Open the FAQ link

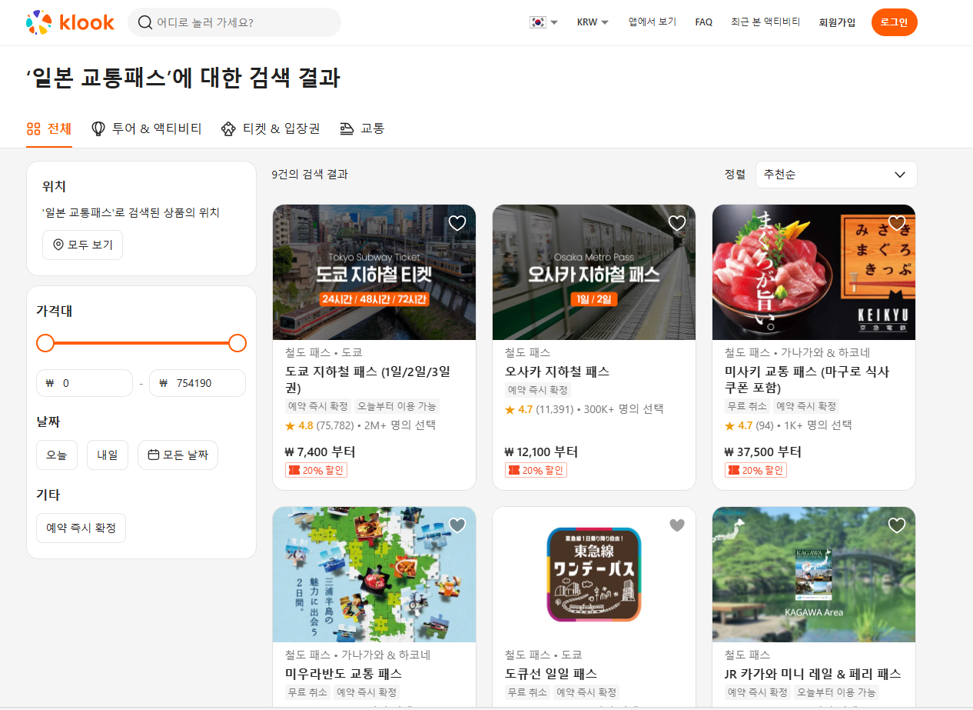point(704,22)
